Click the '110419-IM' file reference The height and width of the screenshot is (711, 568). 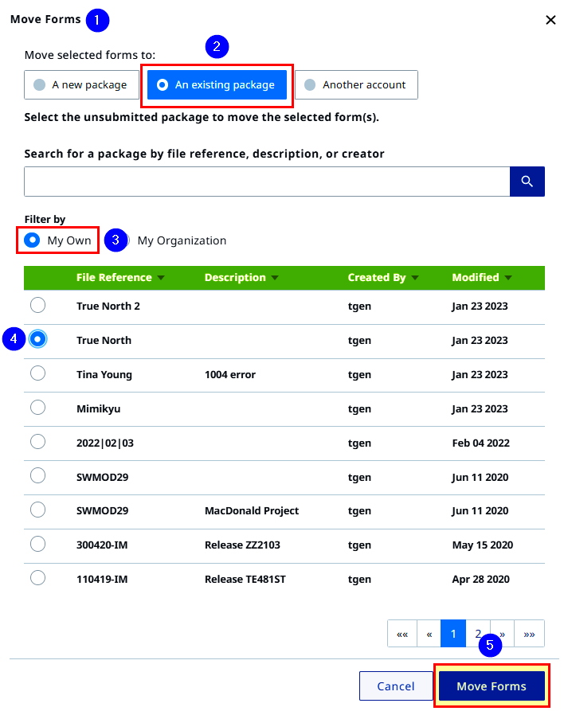(102, 579)
